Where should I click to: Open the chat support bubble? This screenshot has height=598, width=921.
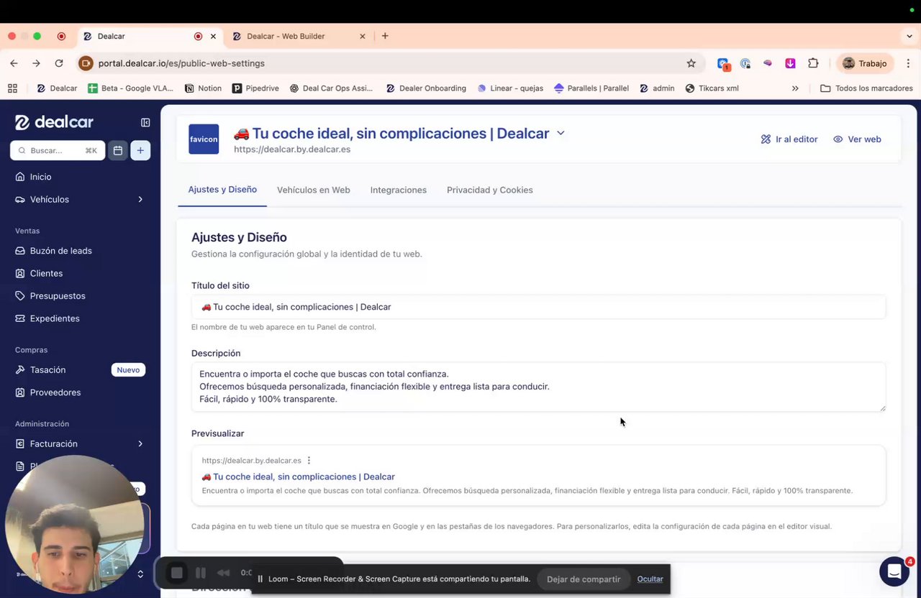(x=894, y=571)
